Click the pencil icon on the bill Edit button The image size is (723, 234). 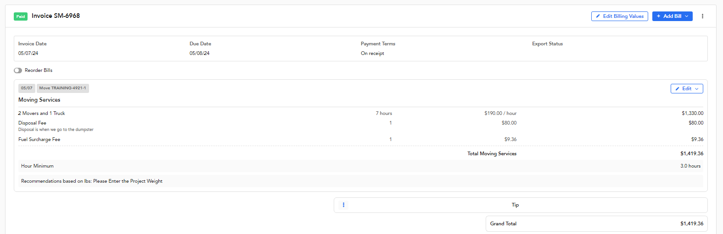[x=678, y=89]
